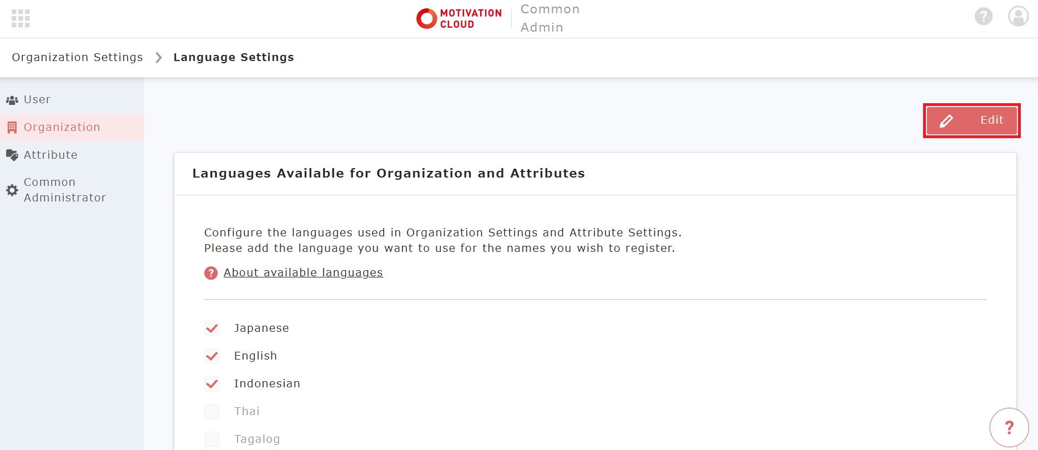
Task: Enable the Thai language checkbox
Action: pos(212,412)
